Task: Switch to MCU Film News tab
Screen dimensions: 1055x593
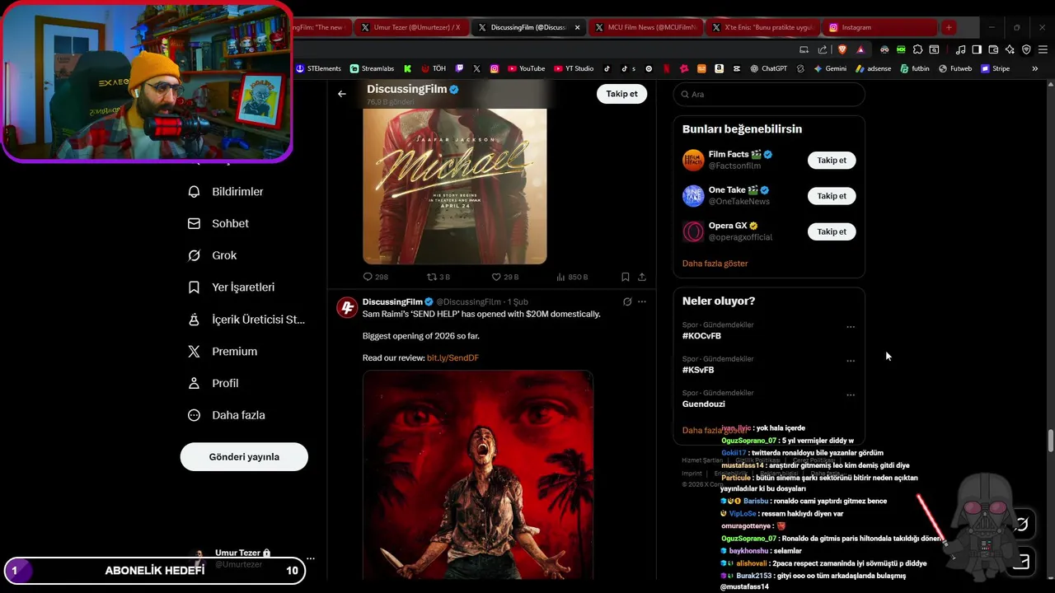Action: [645, 27]
